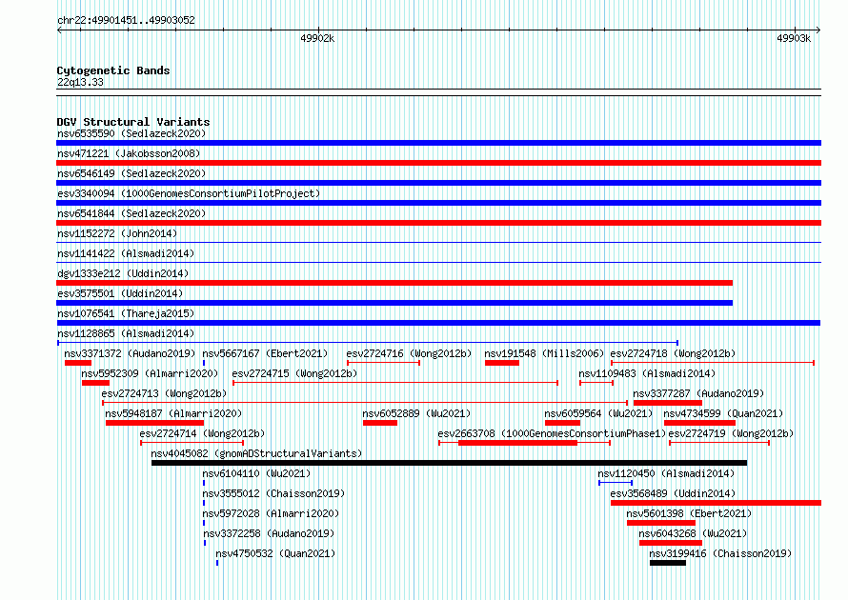848x600 pixels.
Task: Select nsv1152272 (John2014) variant
Action: point(117,233)
